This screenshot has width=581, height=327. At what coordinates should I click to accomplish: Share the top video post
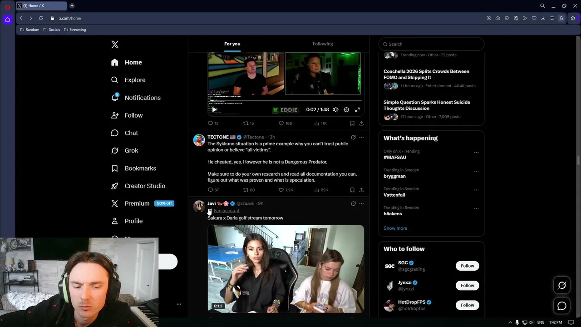(x=361, y=123)
